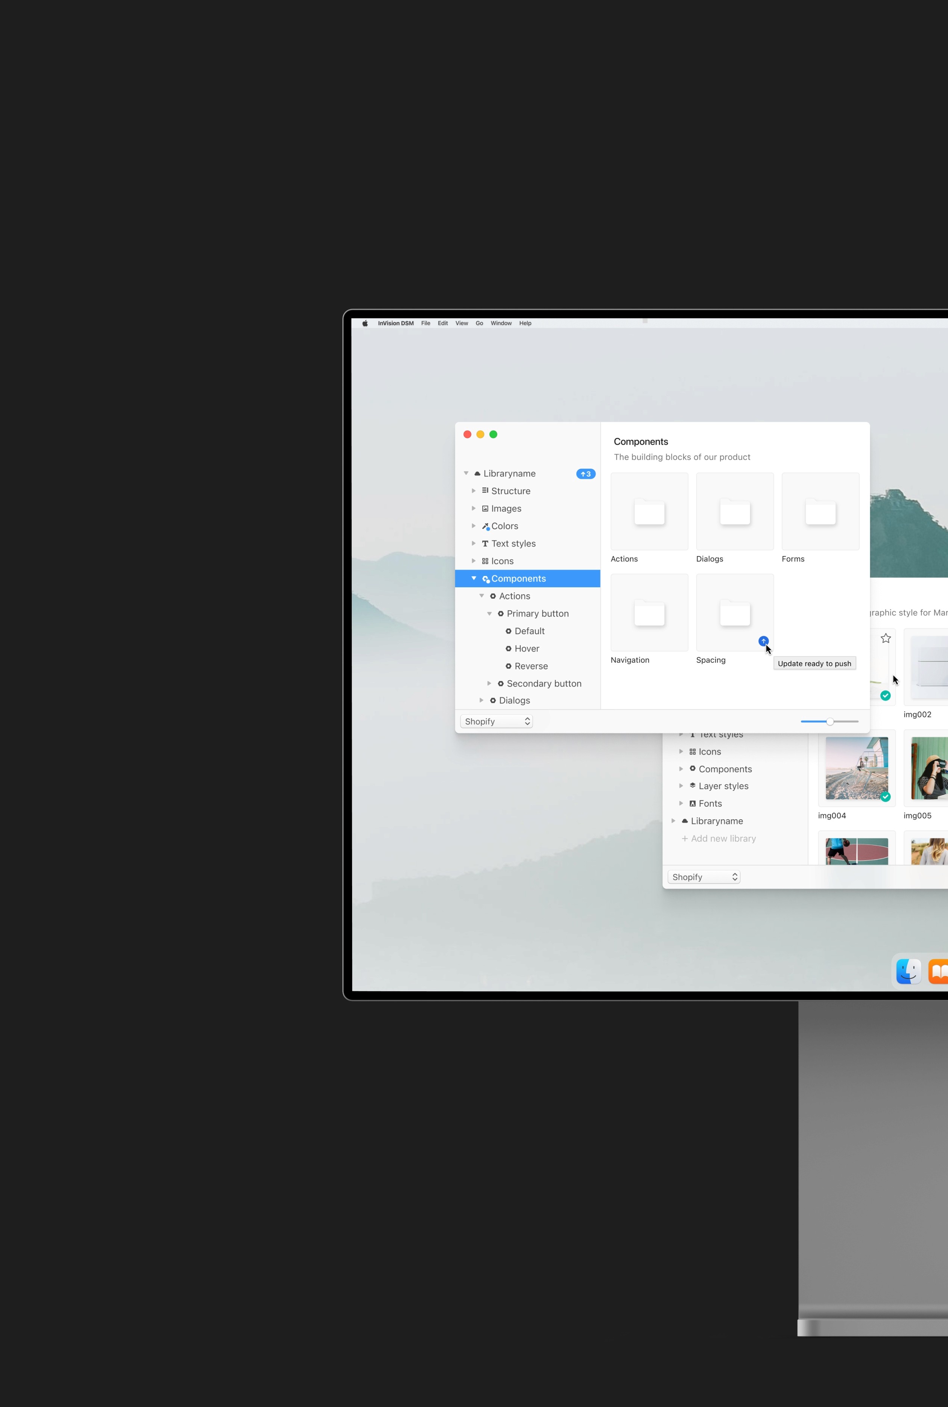Click the update count badge beside Libraryname
Image resolution: width=948 pixels, height=1407 pixels.
click(x=585, y=474)
